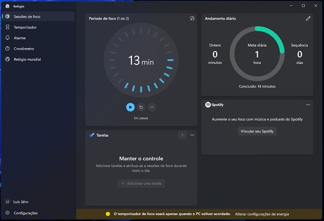Viewport: 324px width, 221px height.
Task: Open Spotify panel more options menu
Action: coord(308,105)
